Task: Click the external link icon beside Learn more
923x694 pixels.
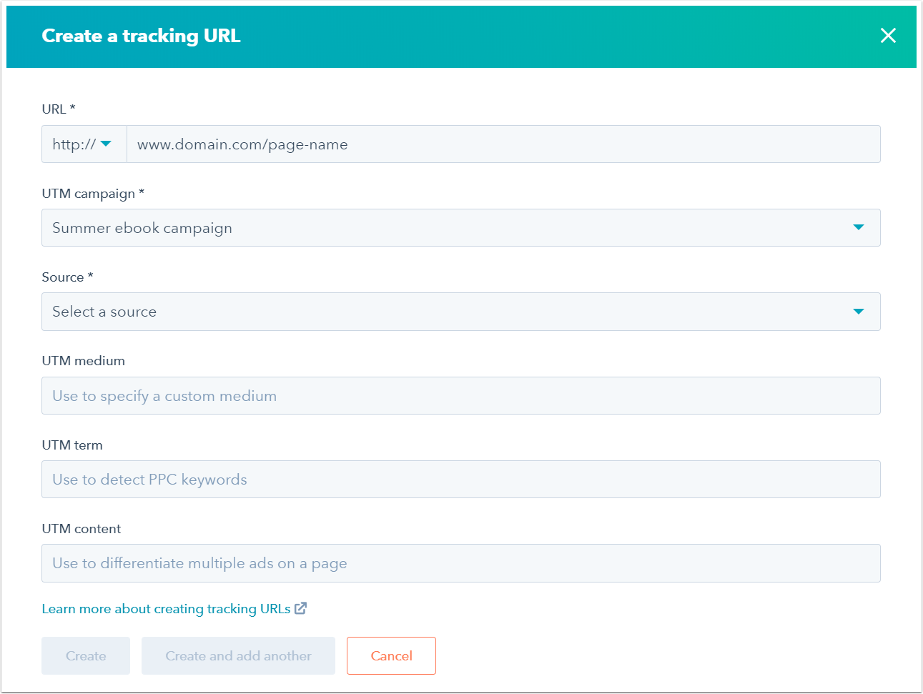Action: coord(301,608)
